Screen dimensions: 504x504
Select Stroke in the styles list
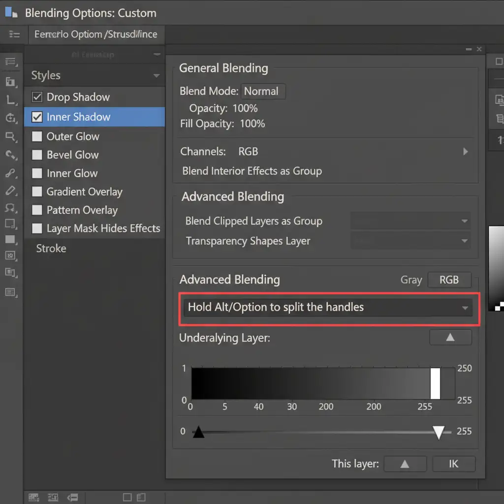(51, 249)
